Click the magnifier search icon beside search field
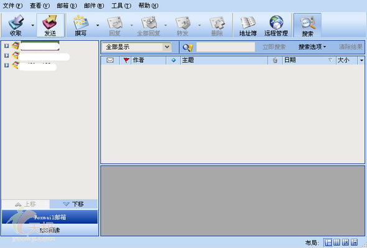This screenshot has width=367, height=248. click(x=187, y=47)
